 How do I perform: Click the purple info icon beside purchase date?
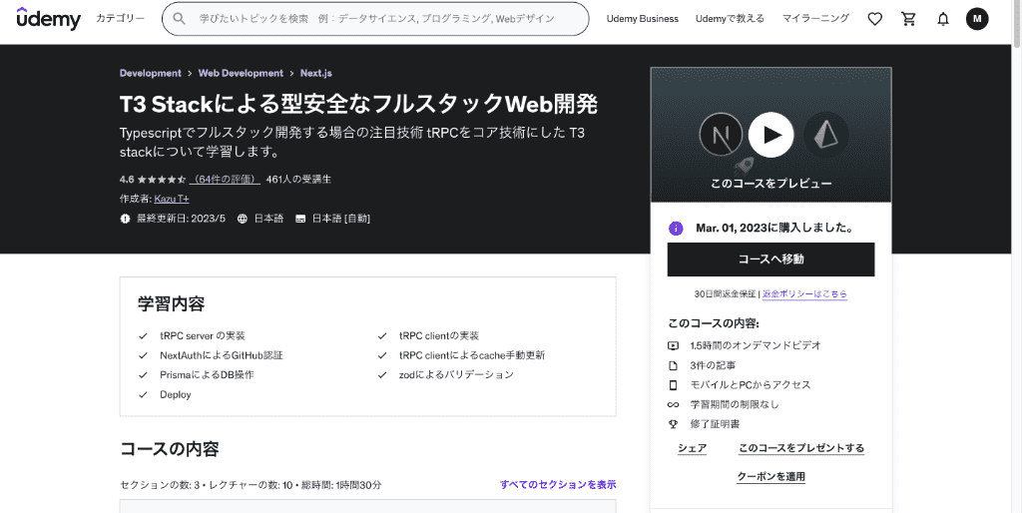(676, 229)
